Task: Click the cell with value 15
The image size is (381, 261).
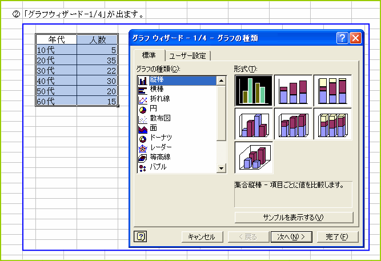Action: click(98, 101)
